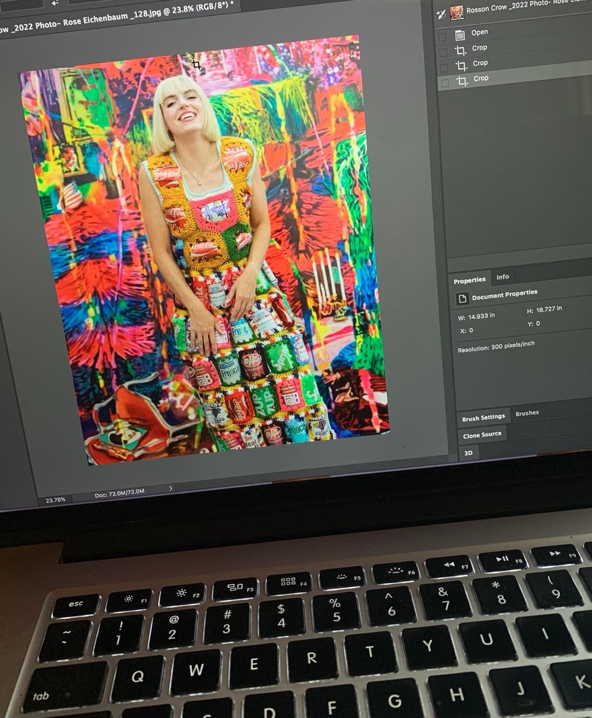Toggle history brush box beside last Crop
This screenshot has width=592, height=718.
[x=445, y=83]
